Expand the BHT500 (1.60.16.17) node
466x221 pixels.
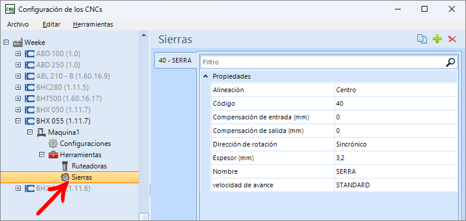(x=18, y=98)
